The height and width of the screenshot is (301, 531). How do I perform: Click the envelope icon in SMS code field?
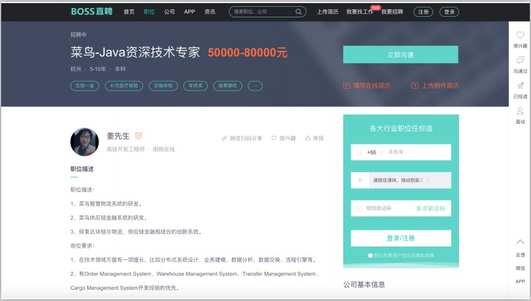358,208
